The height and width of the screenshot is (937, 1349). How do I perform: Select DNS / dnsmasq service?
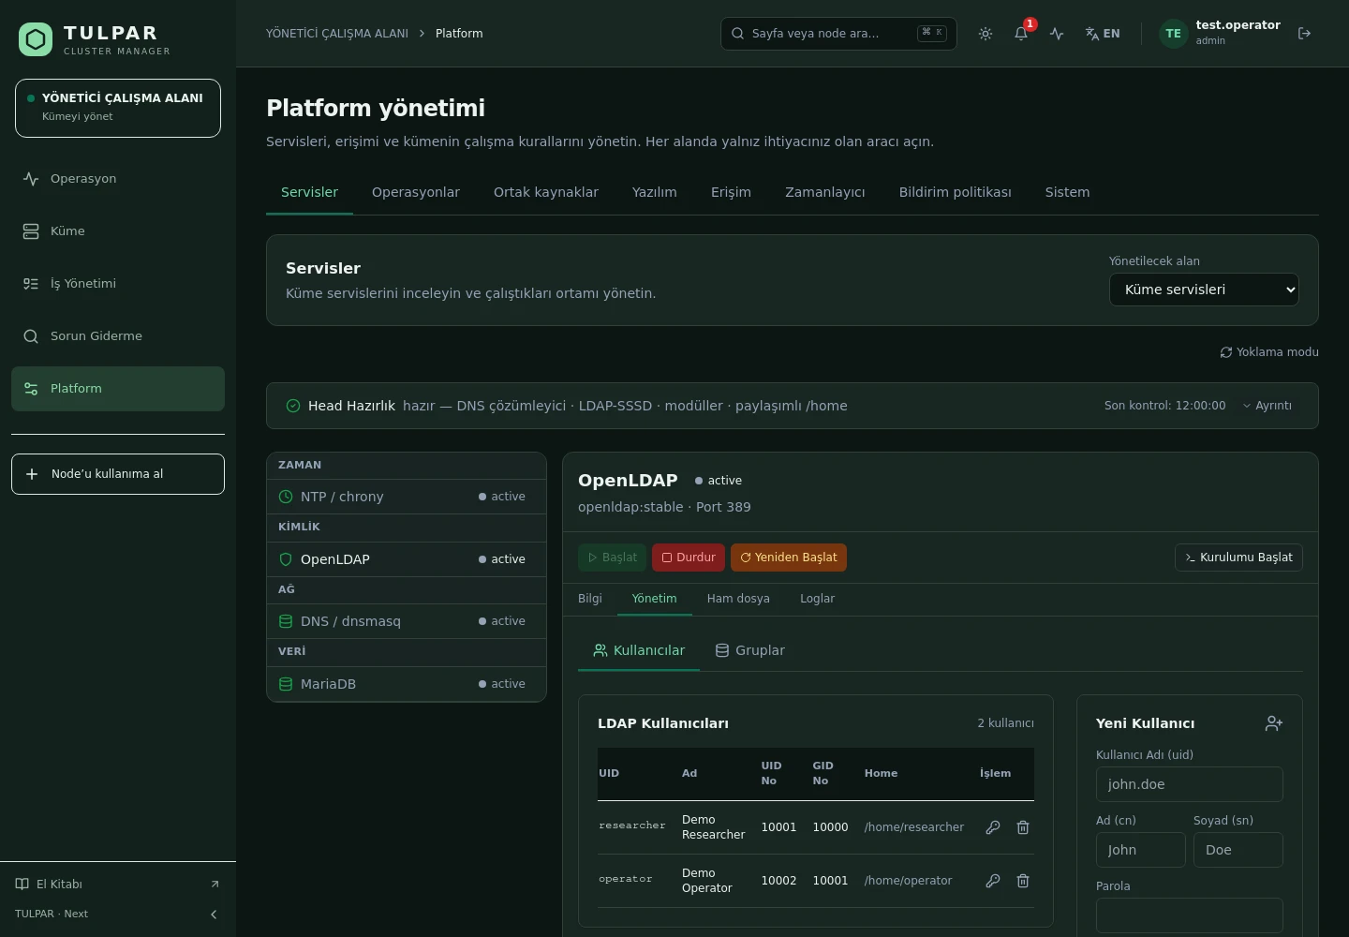pyautogui.click(x=407, y=621)
